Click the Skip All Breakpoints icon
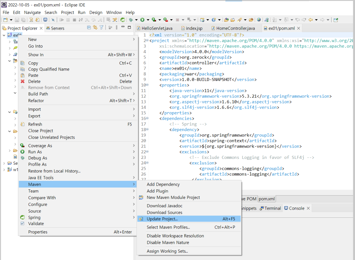This screenshot has width=355, height=260. coord(53,20)
